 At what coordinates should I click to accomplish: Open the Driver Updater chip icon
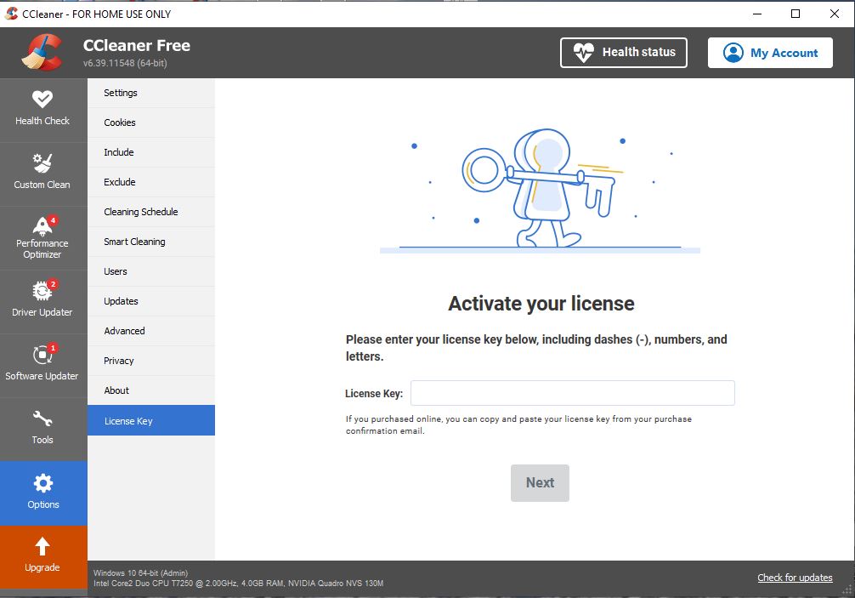[42, 292]
